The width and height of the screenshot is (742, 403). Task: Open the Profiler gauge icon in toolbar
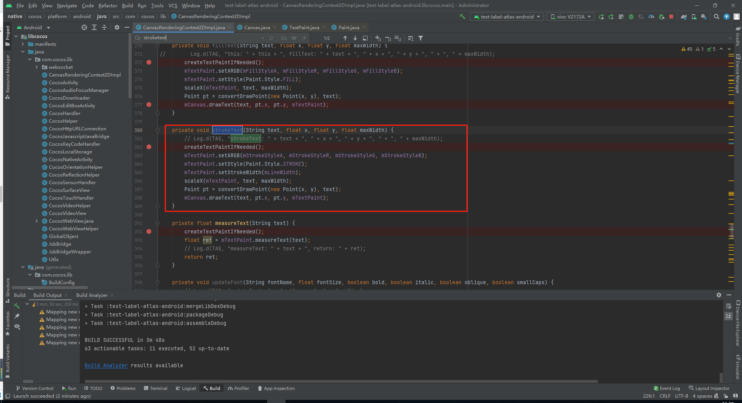(651, 17)
